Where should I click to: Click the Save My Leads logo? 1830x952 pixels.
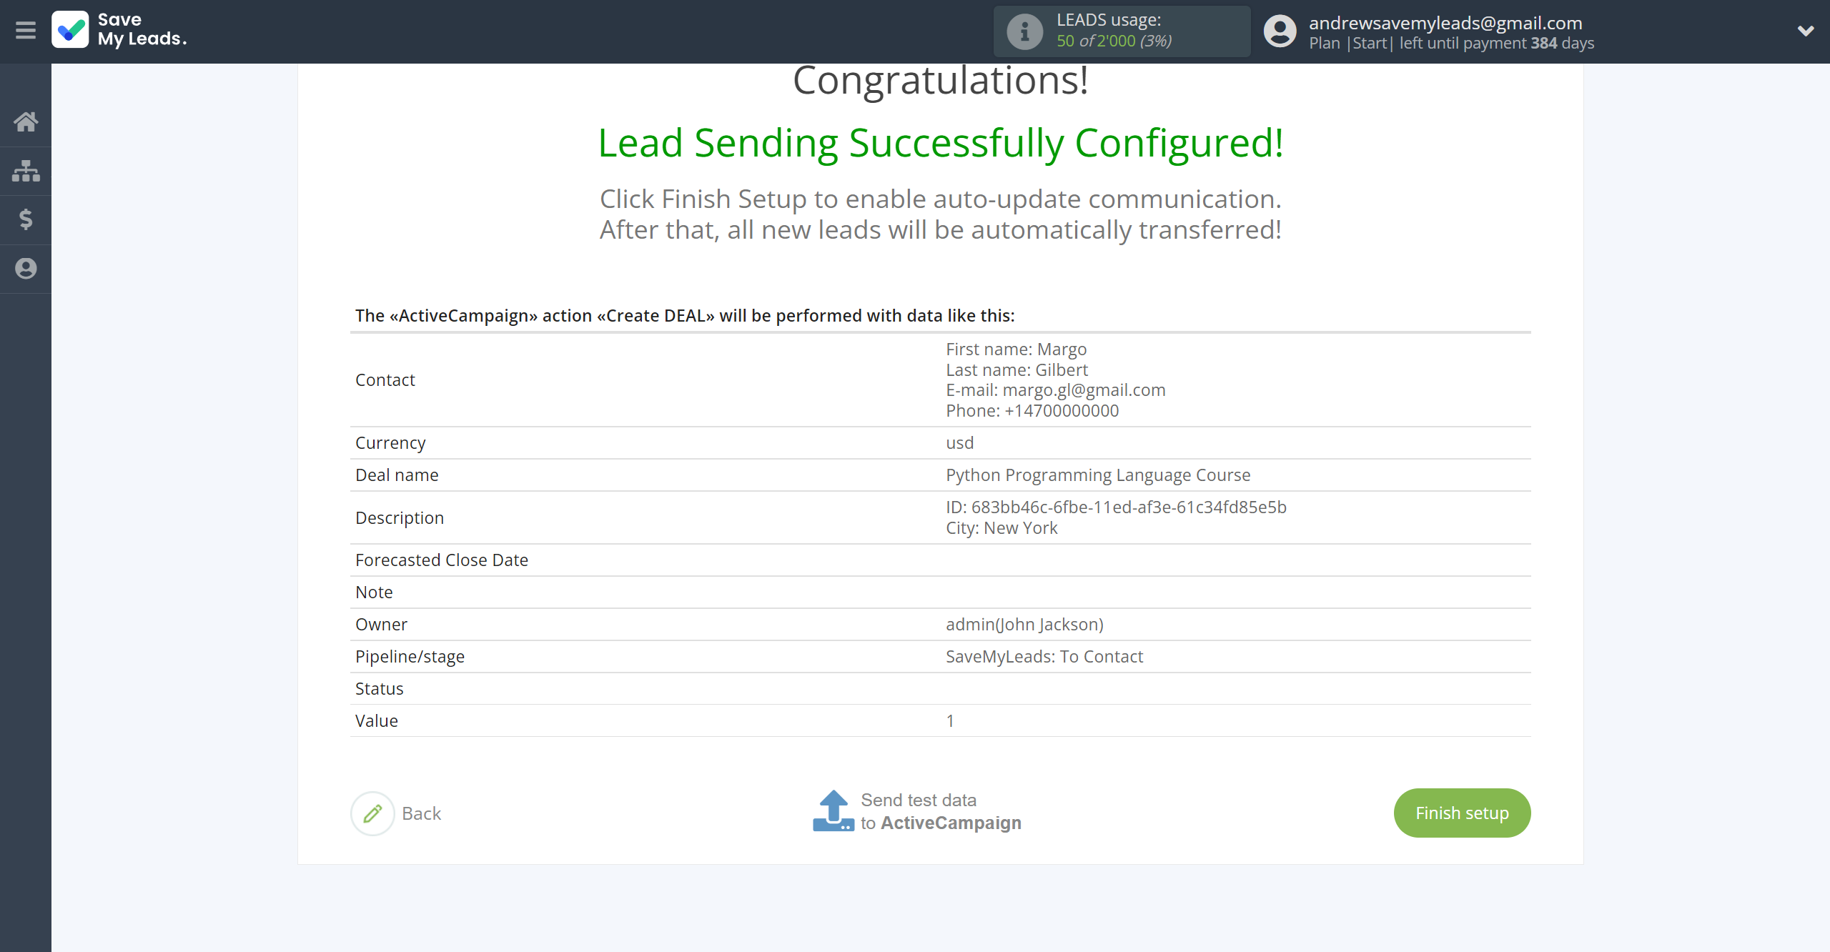pyautogui.click(x=119, y=30)
